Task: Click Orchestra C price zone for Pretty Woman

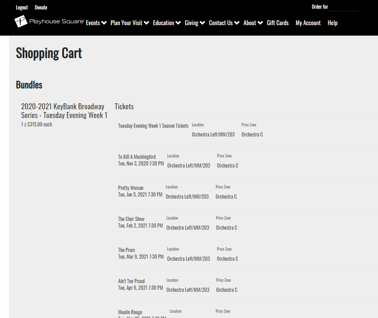Action: click(x=226, y=197)
